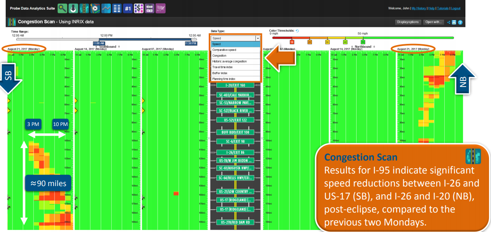Viewport: 491px width, 232px height.
Task: Choose Travel time index in the list
Action: tap(223, 67)
